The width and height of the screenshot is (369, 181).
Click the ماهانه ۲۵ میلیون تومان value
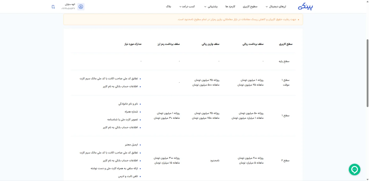click(250, 85)
